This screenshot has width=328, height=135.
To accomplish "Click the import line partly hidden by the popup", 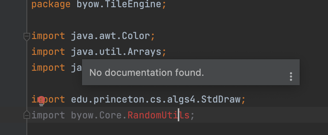I will tap(57, 68).
